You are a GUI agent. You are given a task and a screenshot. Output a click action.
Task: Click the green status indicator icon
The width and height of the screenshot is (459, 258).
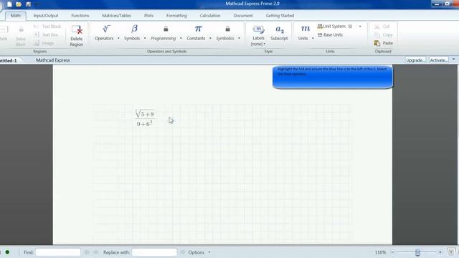pos(7,252)
